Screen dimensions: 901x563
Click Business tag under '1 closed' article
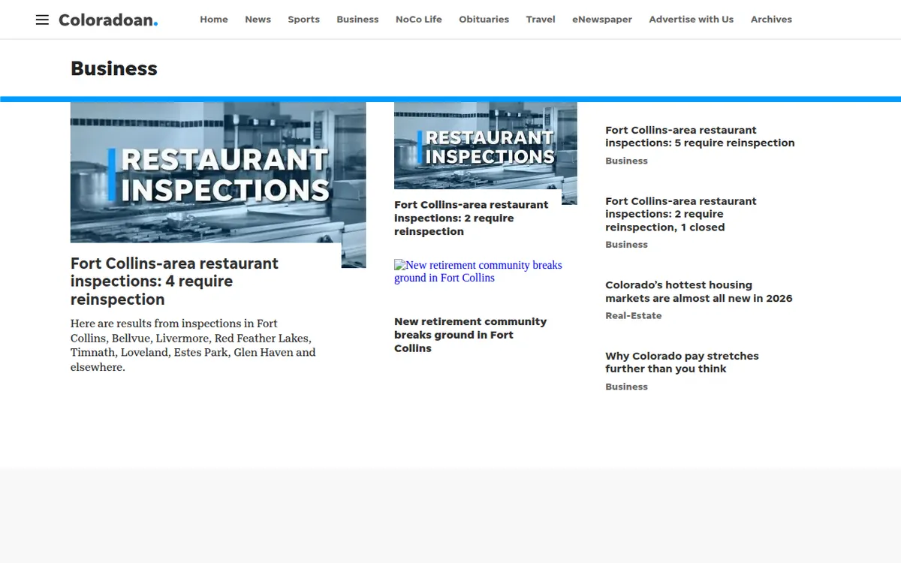[626, 245]
